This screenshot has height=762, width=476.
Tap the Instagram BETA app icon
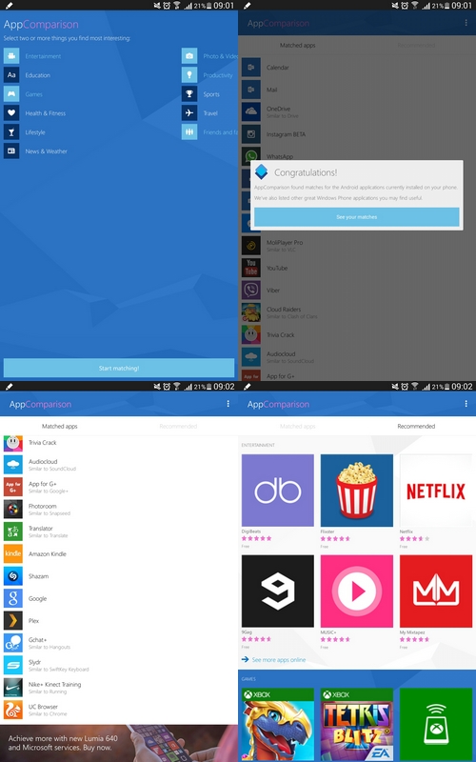click(x=251, y=134)
